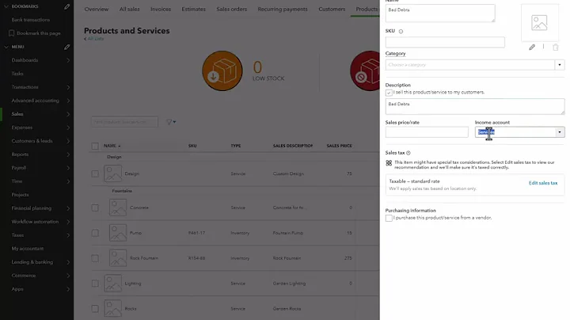Check the Lighting row checkbox
Screen dimensions: 570x320
click(x=95, y=284)
